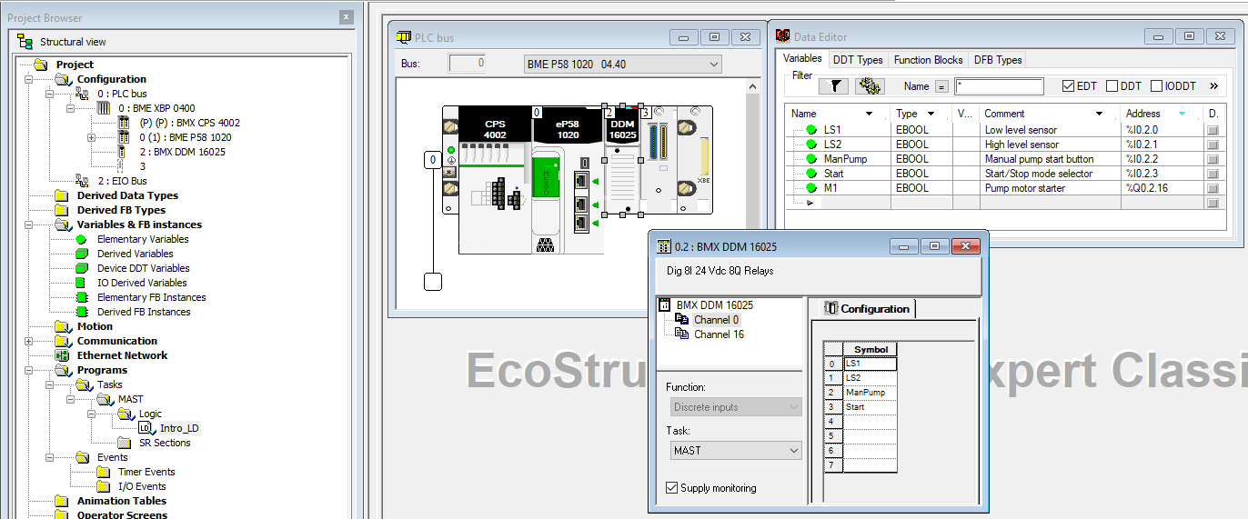
Task: Uncheck the EDT filter checkbox
Action: tap(1069, 86)
